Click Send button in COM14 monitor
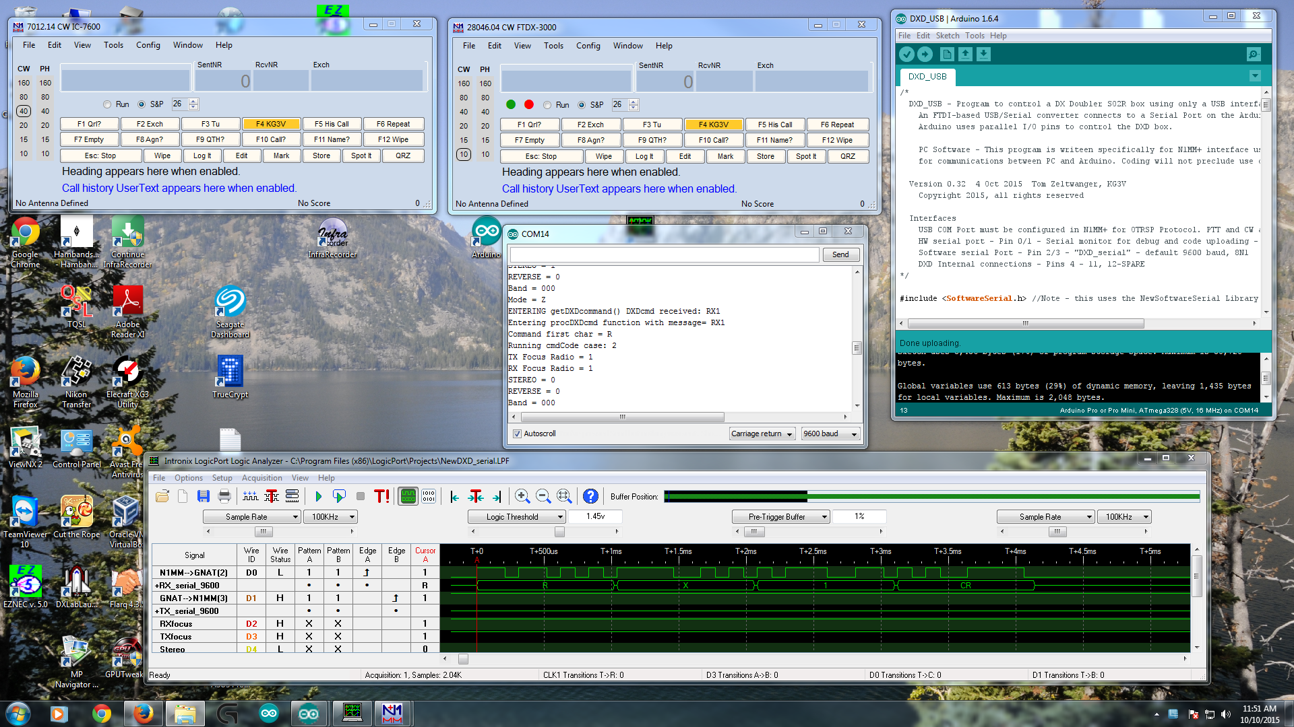The image size is (1294, 727). (x=840, y=254)
